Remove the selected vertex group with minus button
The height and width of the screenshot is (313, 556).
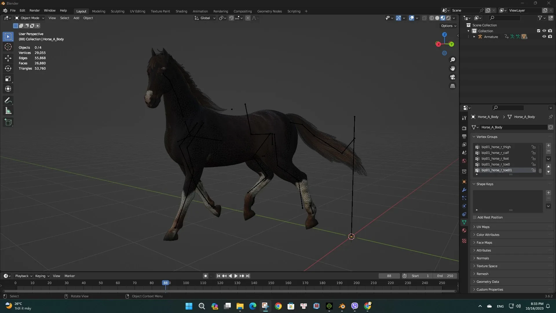click(x=548, y=151)
